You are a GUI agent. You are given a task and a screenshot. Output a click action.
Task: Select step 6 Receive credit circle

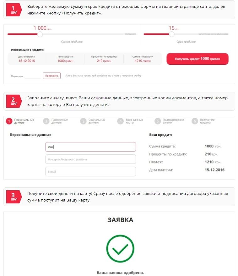[195, 121]
